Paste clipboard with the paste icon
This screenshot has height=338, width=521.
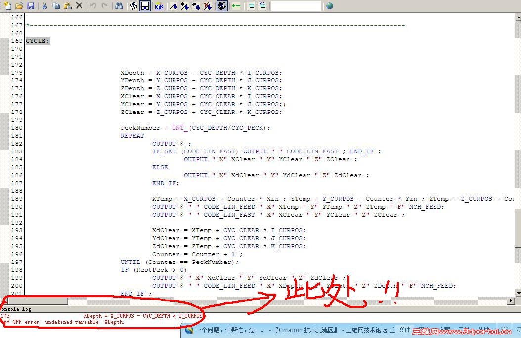pos(67,6)
